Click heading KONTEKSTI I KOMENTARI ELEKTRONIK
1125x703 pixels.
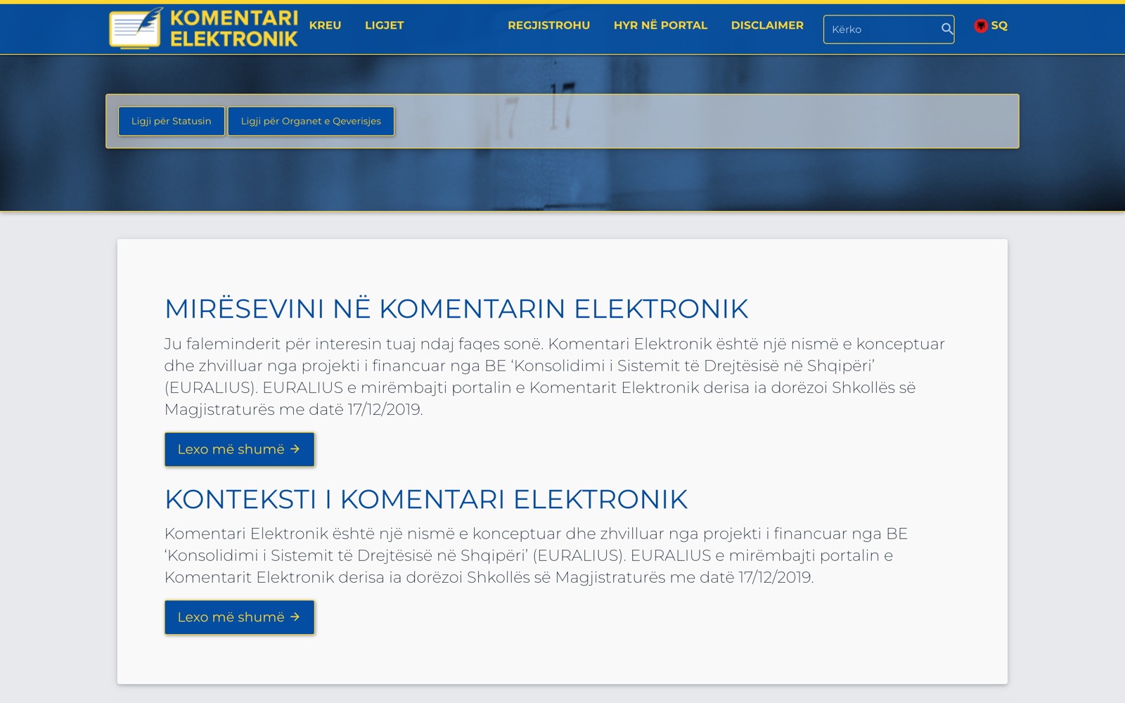(426, 499)
